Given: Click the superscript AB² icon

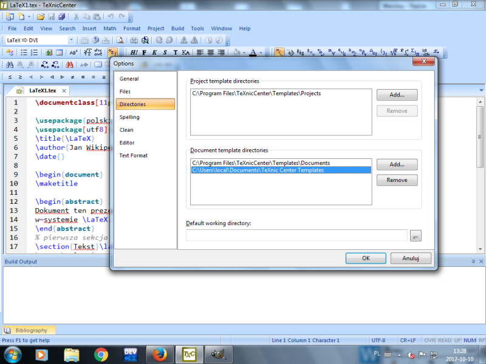Looking at the screenshot, I should point(73,52).
